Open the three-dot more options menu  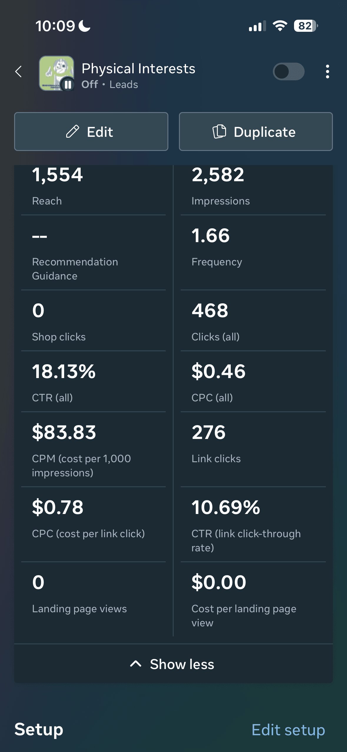click(327, 71)
